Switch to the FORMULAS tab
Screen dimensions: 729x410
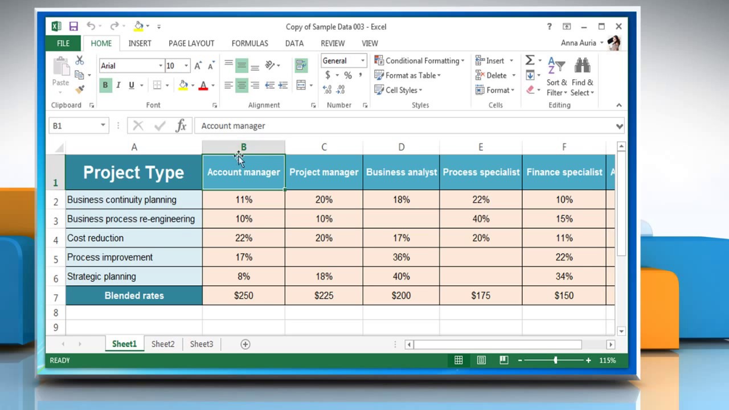tap(249, 43)
